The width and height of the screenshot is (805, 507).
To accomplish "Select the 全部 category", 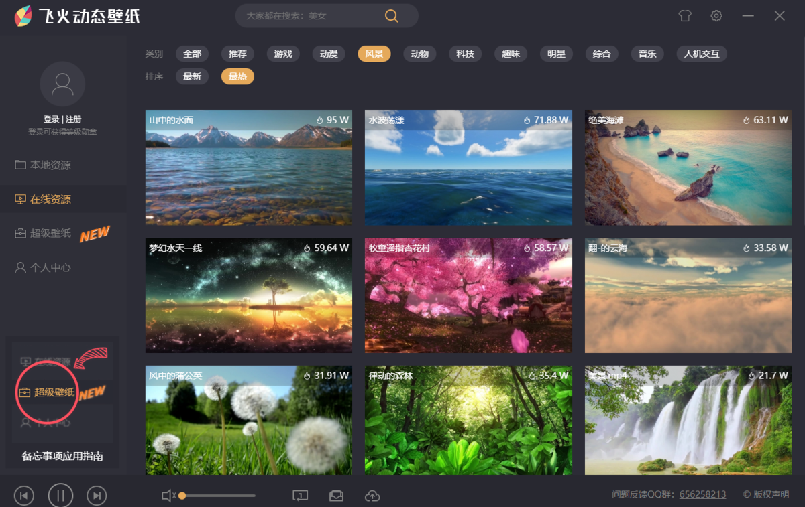I will click(x=193, y=54).
